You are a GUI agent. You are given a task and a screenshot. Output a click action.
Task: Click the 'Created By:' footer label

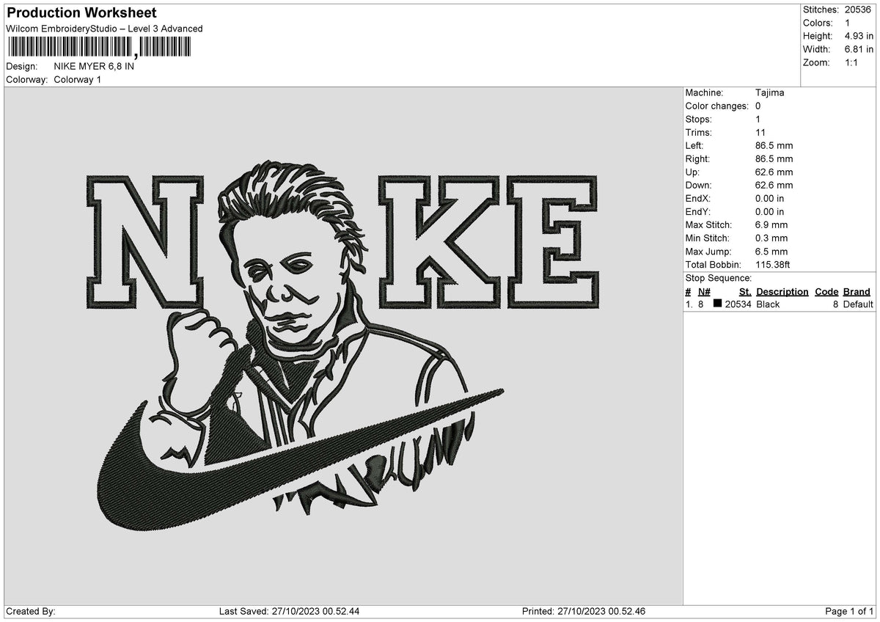click(x=31, y=612)
